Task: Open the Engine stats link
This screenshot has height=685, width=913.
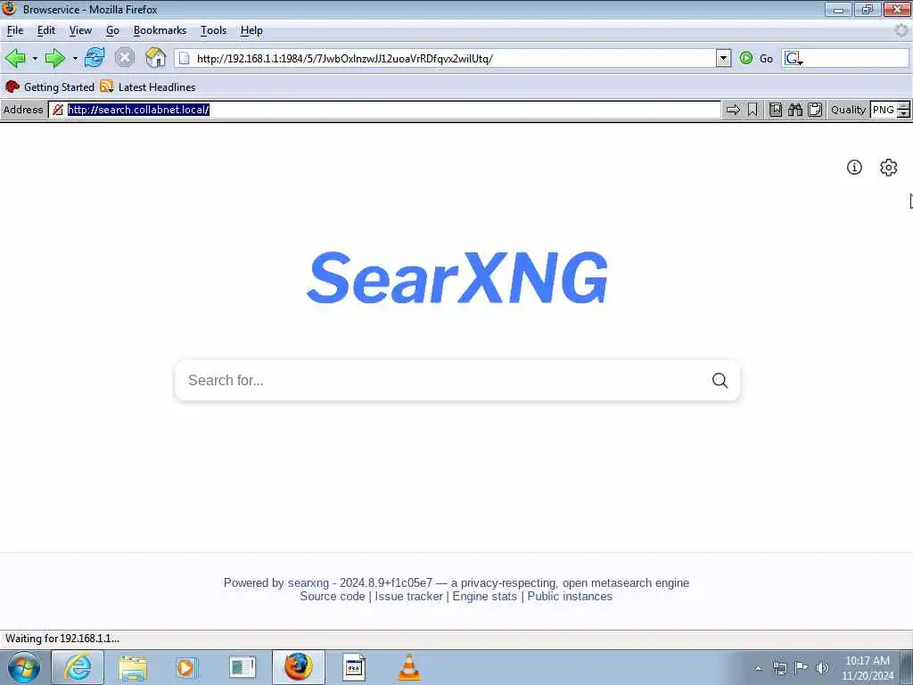Action: 484,597
